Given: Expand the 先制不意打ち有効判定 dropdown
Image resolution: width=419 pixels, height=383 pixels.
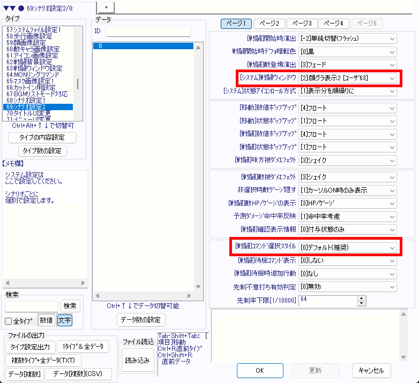Looking at the screenshot, I should coord(348,286).
